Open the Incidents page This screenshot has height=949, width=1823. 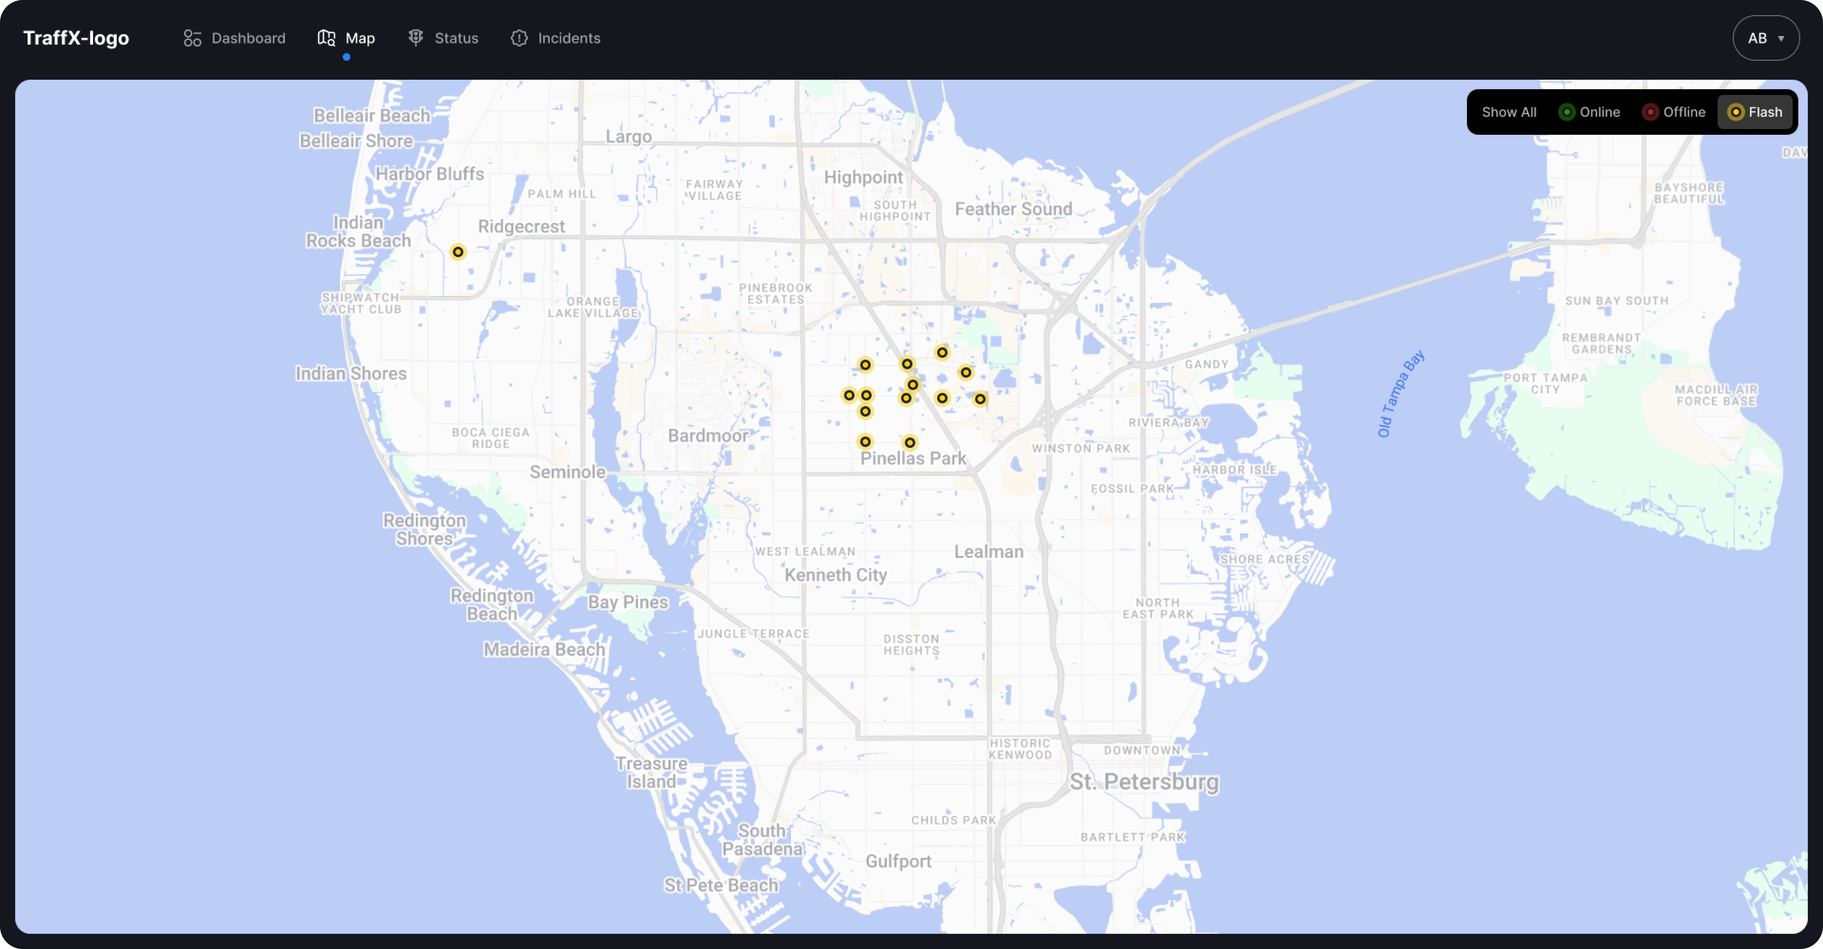[x=555, y=38]
